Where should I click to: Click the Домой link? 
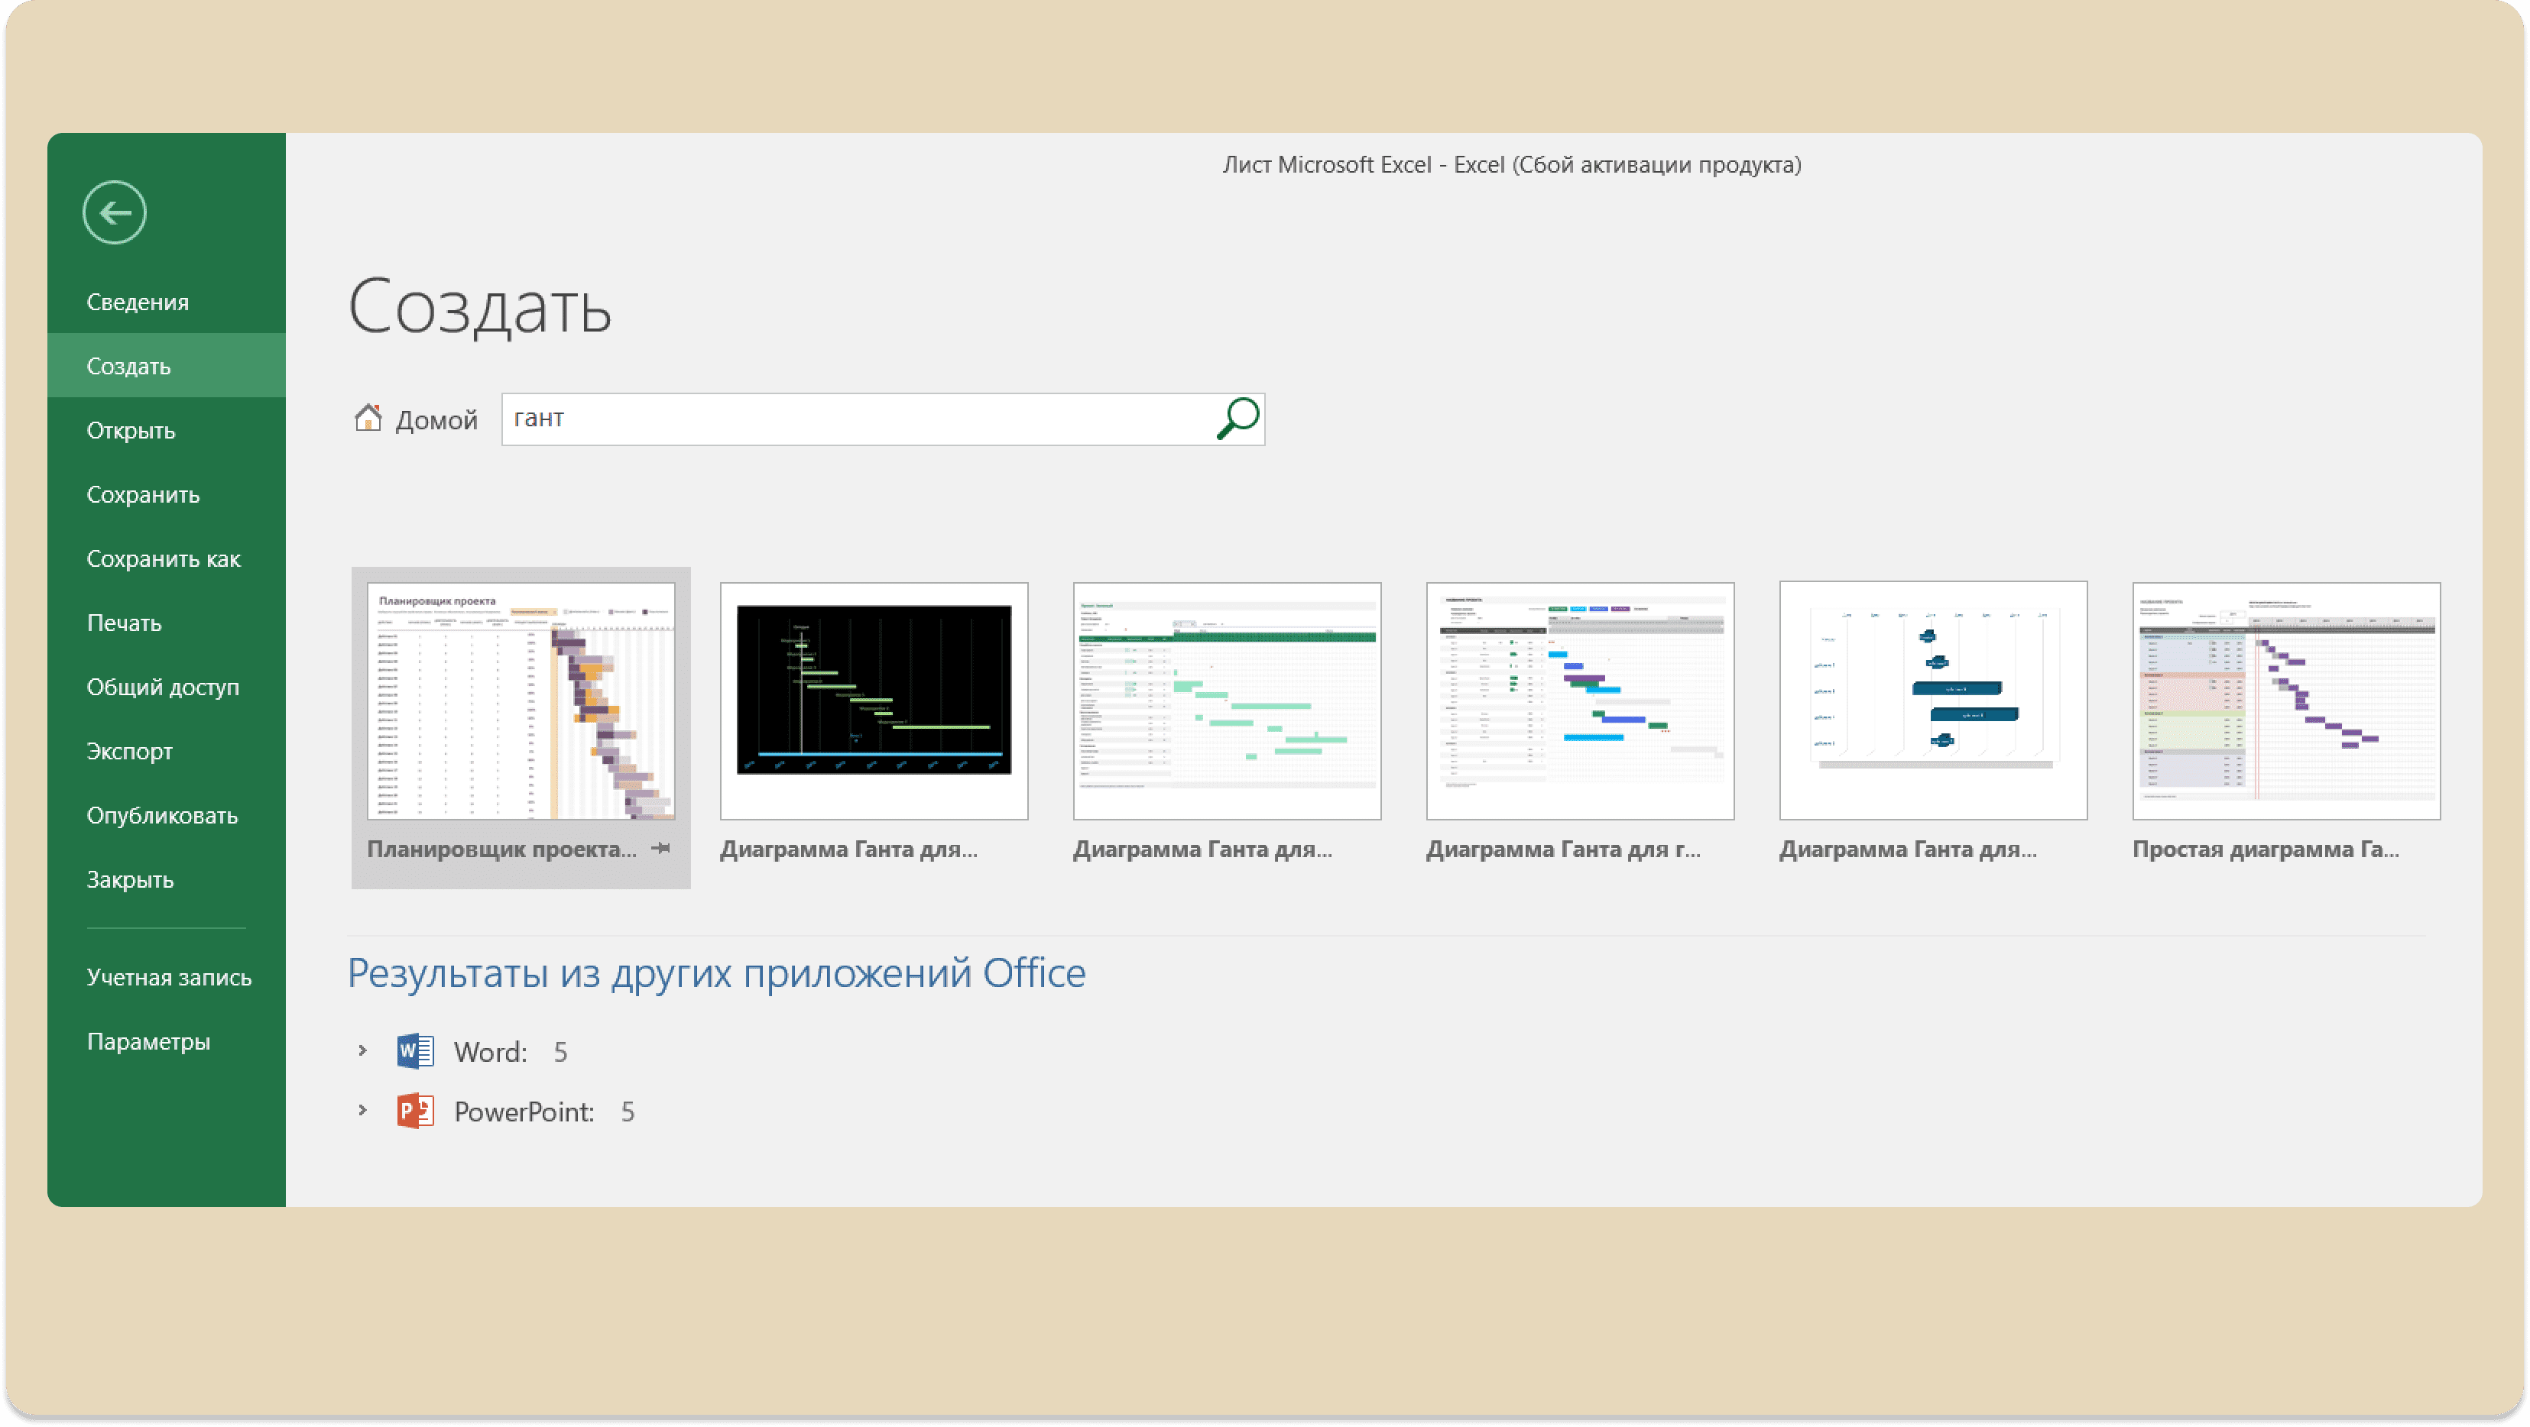click(x=436, y=420)
